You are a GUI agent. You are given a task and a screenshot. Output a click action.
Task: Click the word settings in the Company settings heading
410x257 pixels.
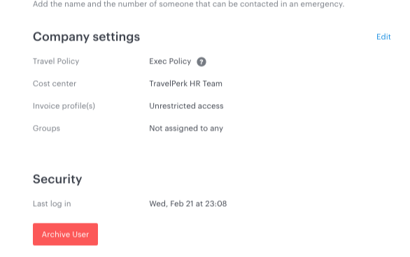coord(116,37)
